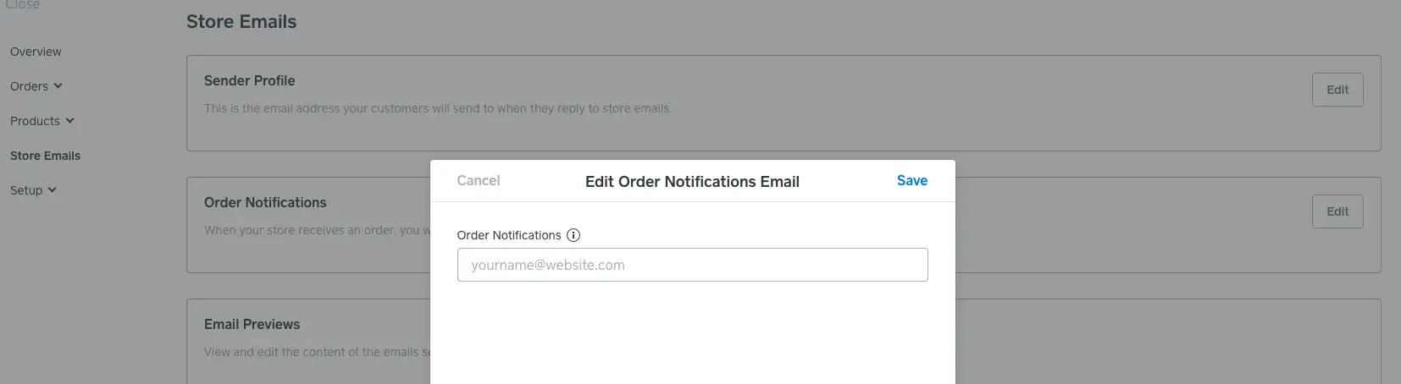Expand the Setup chevron arrow in sidebar
The width and height of the screenshot is (1401, 384).
[x=52, y=190]
